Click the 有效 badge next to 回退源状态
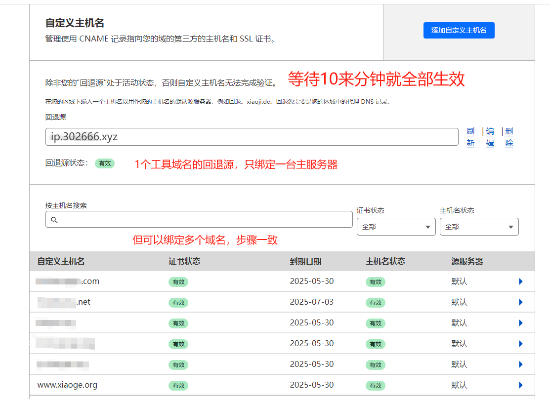 105,163
